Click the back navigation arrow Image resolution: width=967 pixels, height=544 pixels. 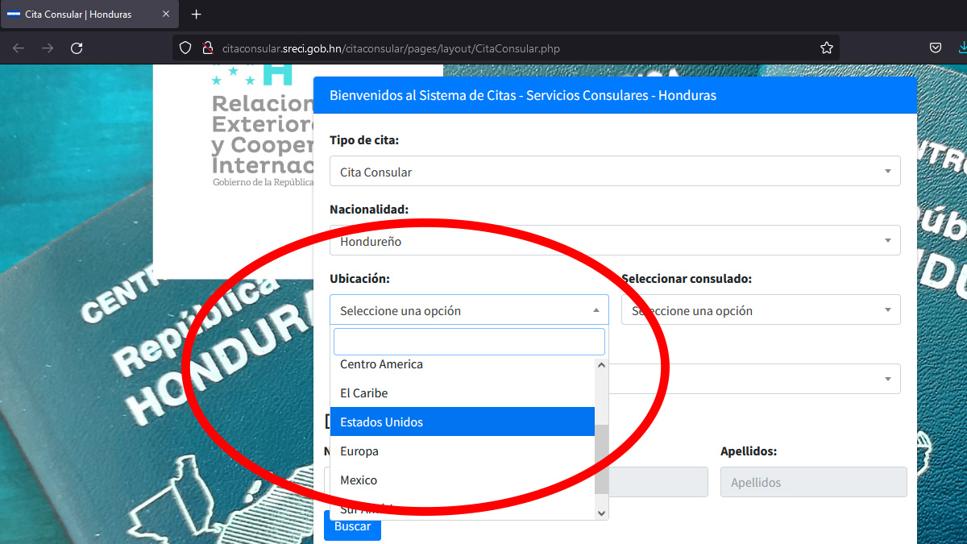(19, 48)
